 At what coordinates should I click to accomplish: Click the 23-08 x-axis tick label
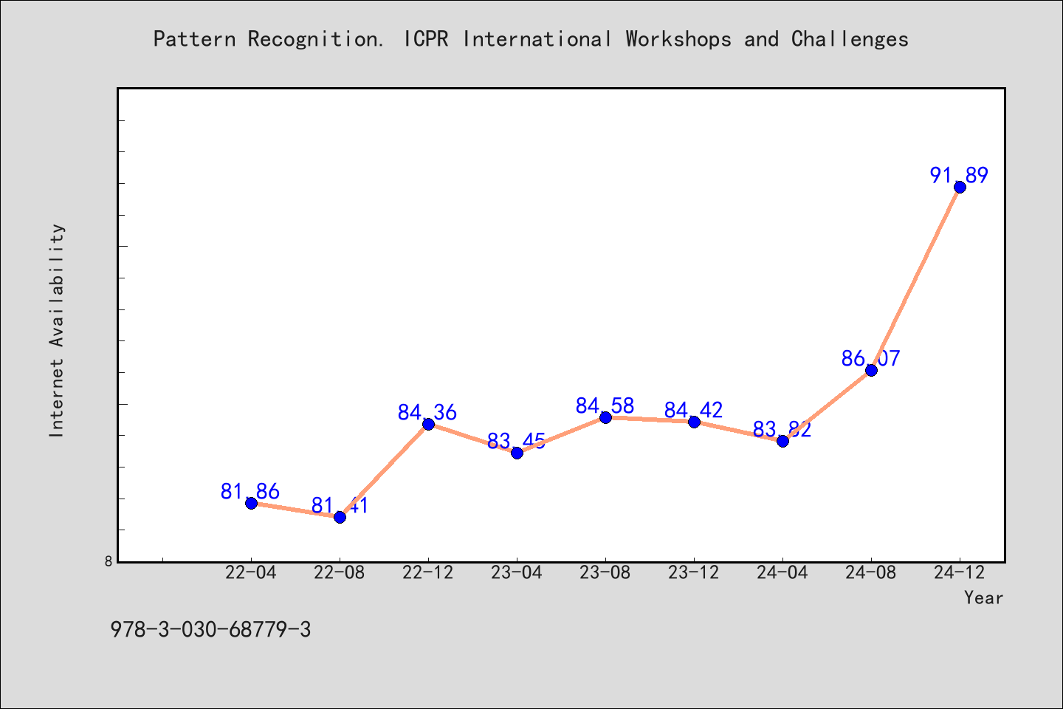605,573
